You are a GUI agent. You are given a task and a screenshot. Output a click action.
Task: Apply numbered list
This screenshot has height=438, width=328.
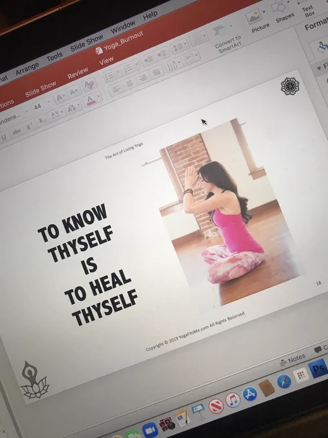click(128, 68)
